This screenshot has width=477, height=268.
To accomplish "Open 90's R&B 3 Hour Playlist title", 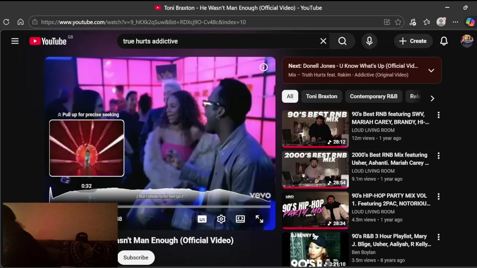I will click(x=391, y=240).
